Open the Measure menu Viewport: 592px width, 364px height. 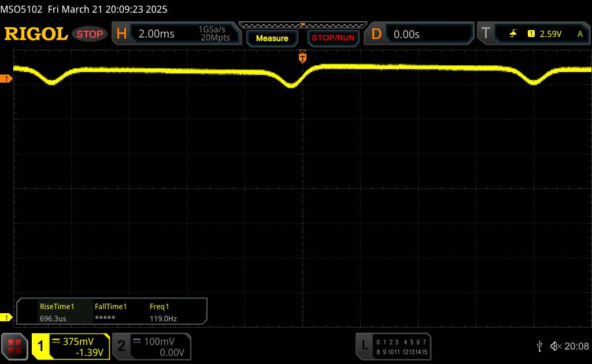(272, 38)
